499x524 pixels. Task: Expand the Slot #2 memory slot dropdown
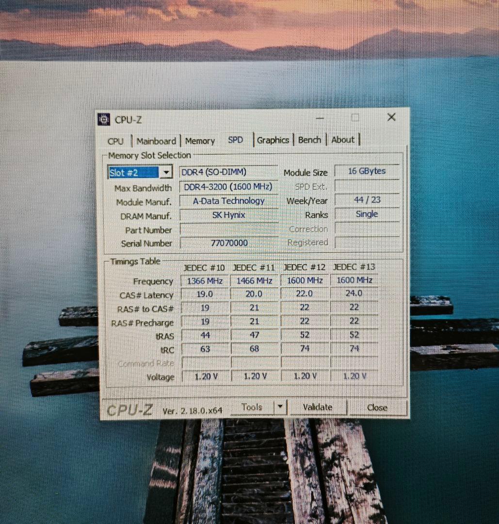point(166,172)
